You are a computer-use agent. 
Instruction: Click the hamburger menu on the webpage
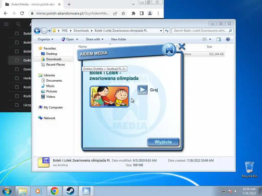coord(6,24)
